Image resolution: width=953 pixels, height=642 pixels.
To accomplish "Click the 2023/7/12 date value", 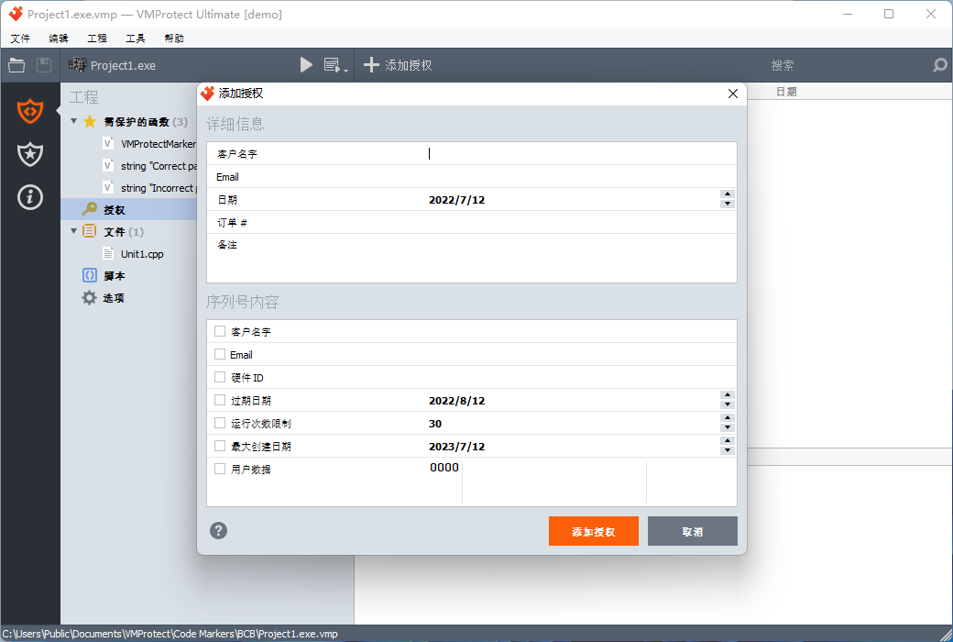I will click(x=457, y=447).
